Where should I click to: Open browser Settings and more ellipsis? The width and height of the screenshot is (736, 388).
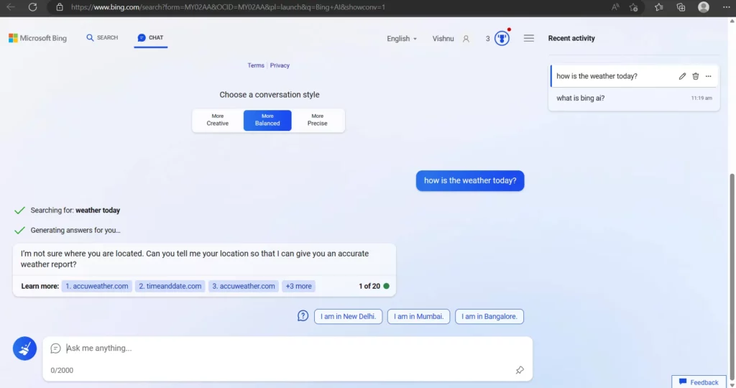[726, 7]
